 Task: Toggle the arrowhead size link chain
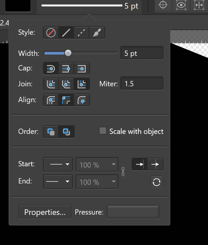point(123,172)
